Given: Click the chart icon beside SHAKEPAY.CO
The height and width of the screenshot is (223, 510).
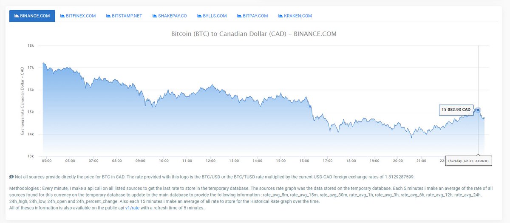Looking at the screenshot, I should (154, 16).
